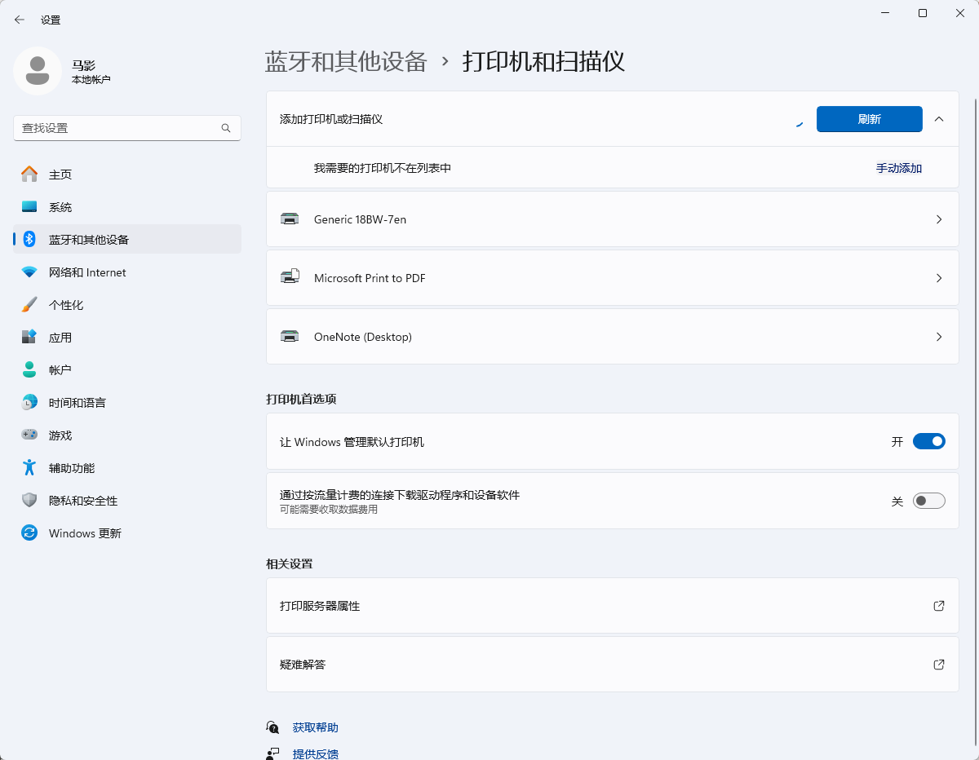Open external link icon for 打印服务器属性

[x=938, y=606]
